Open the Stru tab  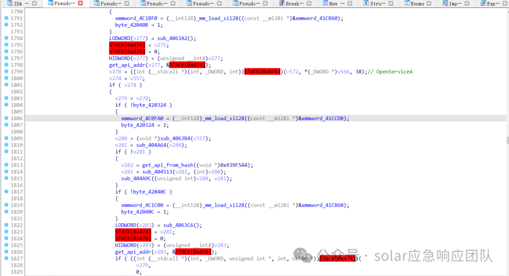pyautogui.click(x=378, y=4)
